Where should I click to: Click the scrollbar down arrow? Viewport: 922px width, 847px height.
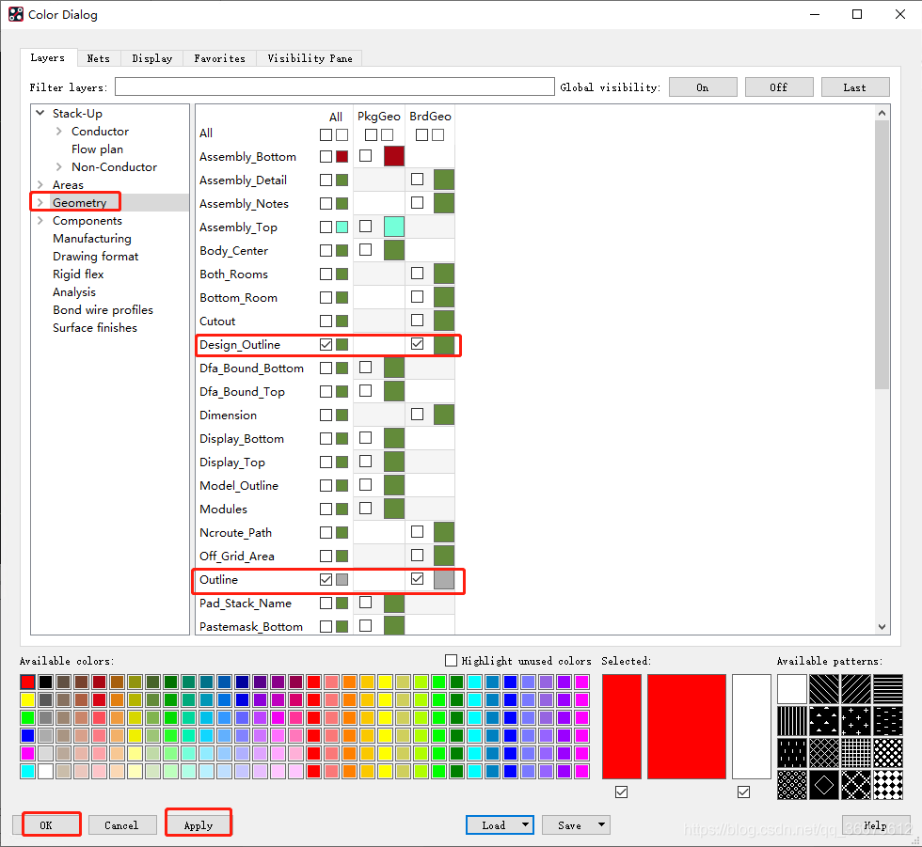coord(882,627)
